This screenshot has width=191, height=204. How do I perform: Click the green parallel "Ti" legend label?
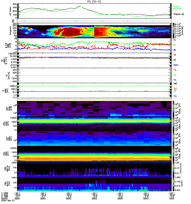point(175,91)
